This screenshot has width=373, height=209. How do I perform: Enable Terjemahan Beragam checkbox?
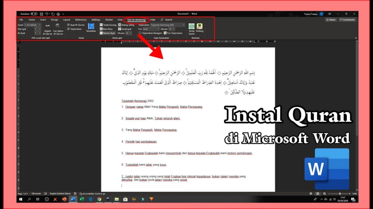140,33
